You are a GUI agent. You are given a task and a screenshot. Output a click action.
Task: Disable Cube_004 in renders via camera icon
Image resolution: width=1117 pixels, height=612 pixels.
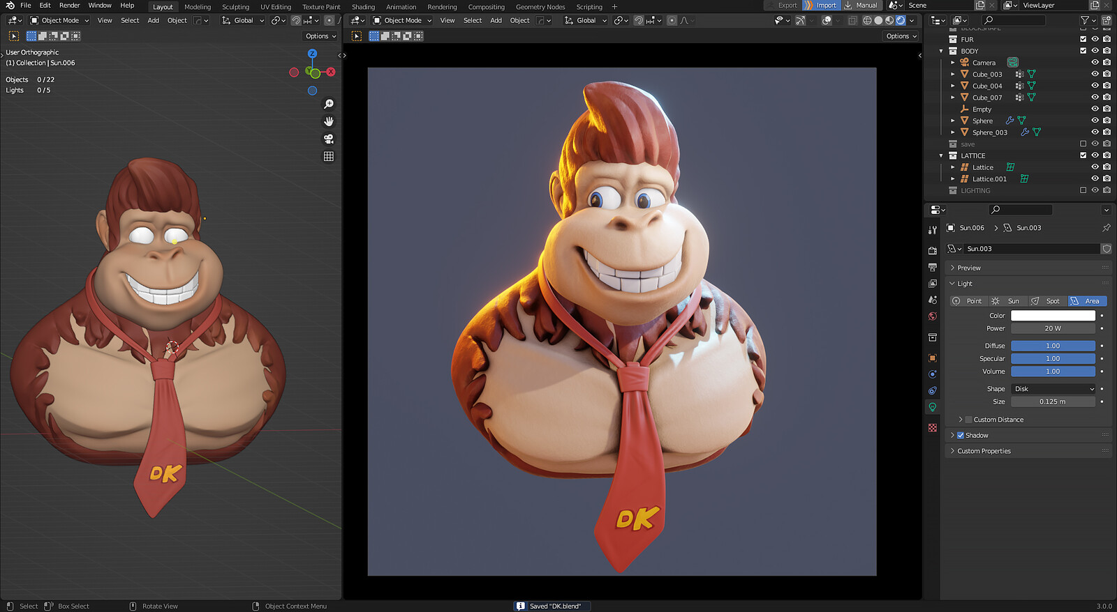(1107, 86)
